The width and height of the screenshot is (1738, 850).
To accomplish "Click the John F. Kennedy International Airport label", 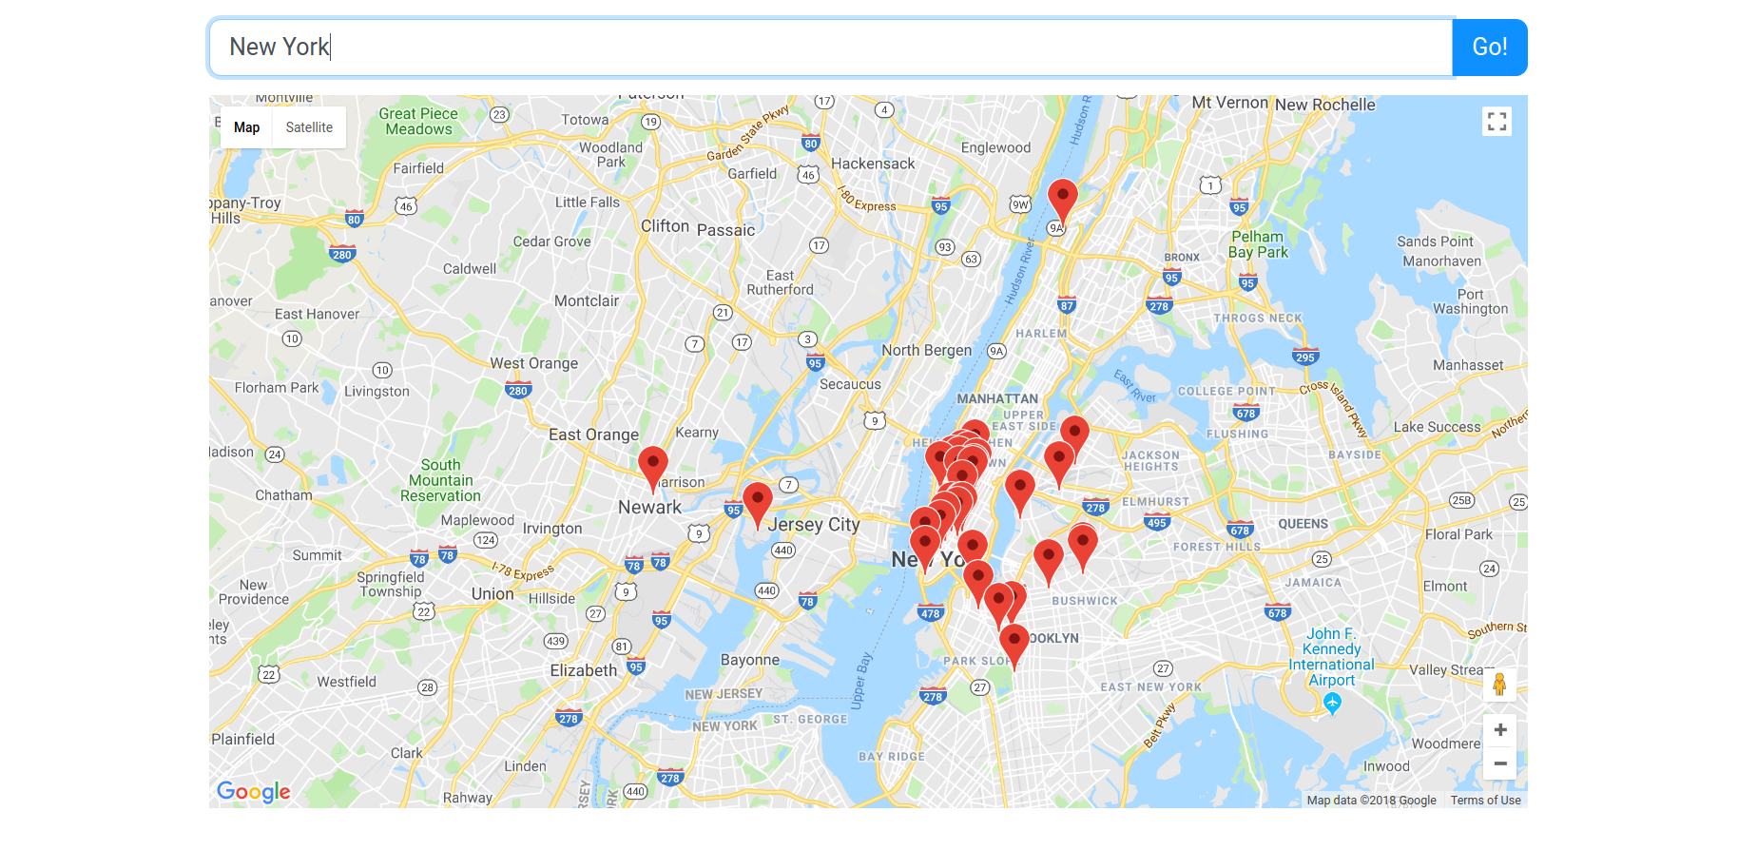I will point(1331,657).
